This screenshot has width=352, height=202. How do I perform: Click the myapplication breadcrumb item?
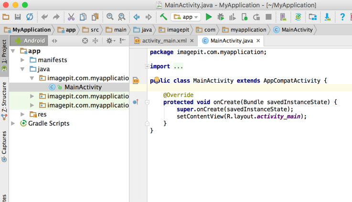(x=244, y=30)
